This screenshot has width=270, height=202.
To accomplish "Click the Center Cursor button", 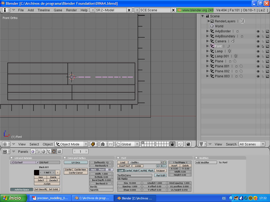I will pyautogui.click(x=76, y=173).
